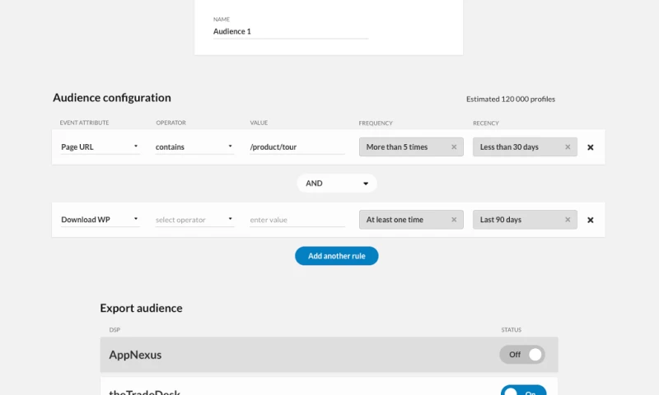Change the AND logic operator dropdown

pos(337,184)
